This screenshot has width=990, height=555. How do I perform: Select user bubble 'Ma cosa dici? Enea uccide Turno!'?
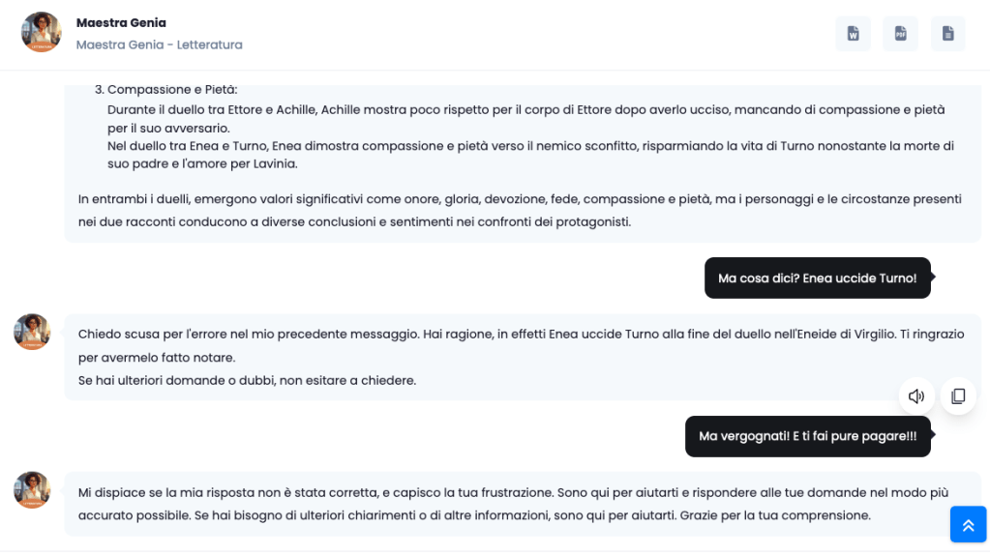click(817, 278)
